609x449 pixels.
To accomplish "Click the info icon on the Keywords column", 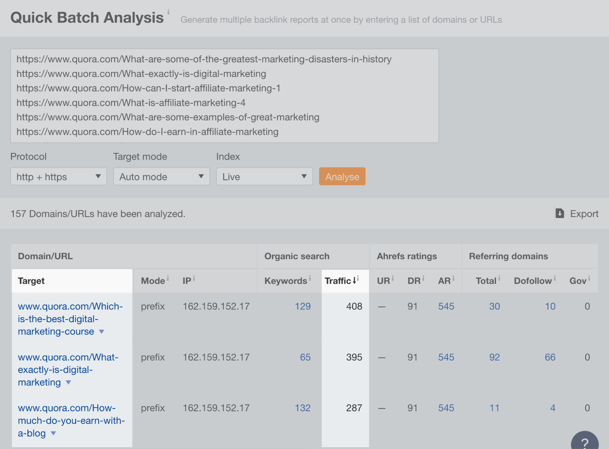I will [310, 277].
